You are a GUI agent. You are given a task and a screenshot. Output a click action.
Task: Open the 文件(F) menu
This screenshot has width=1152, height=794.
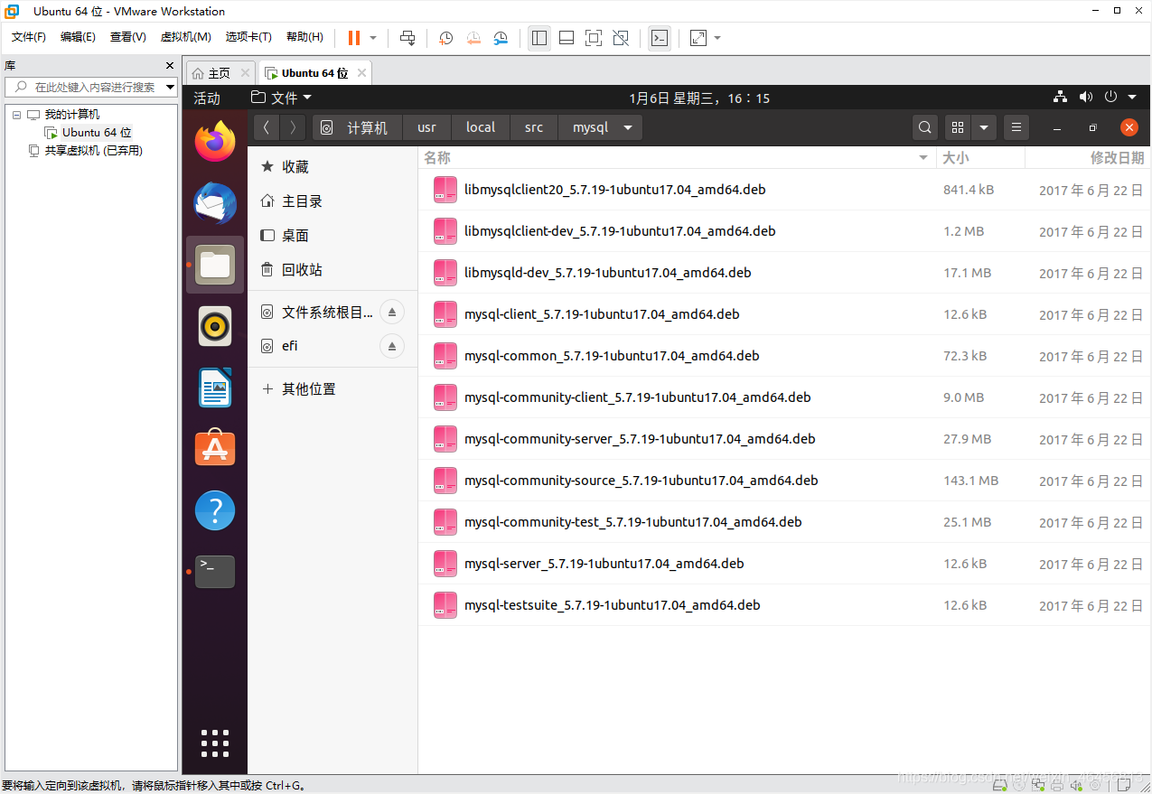point(29,37)
